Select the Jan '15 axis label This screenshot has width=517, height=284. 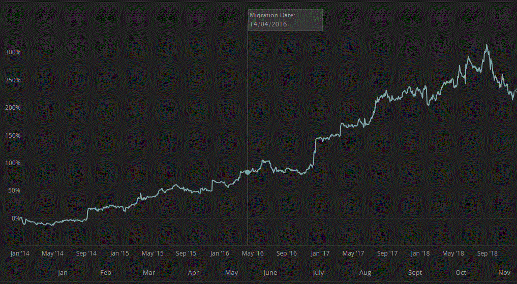coord(119,254)
